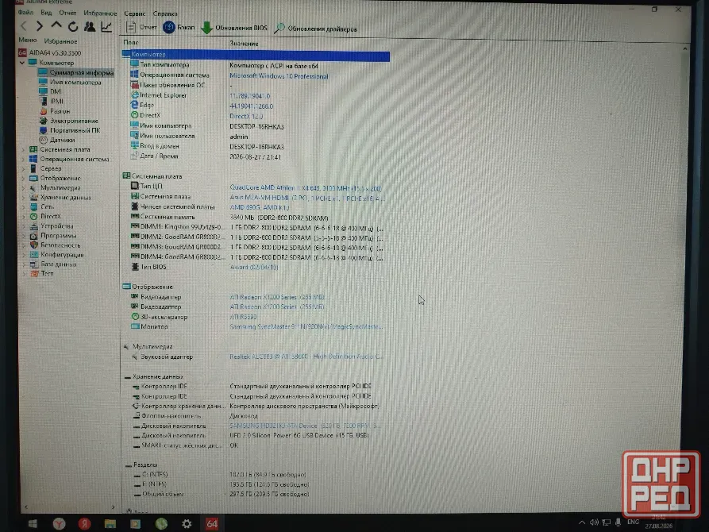Click Обновления драйверов button
The height and width of the screenshot is (532, 709).
[x=316, y=29]
